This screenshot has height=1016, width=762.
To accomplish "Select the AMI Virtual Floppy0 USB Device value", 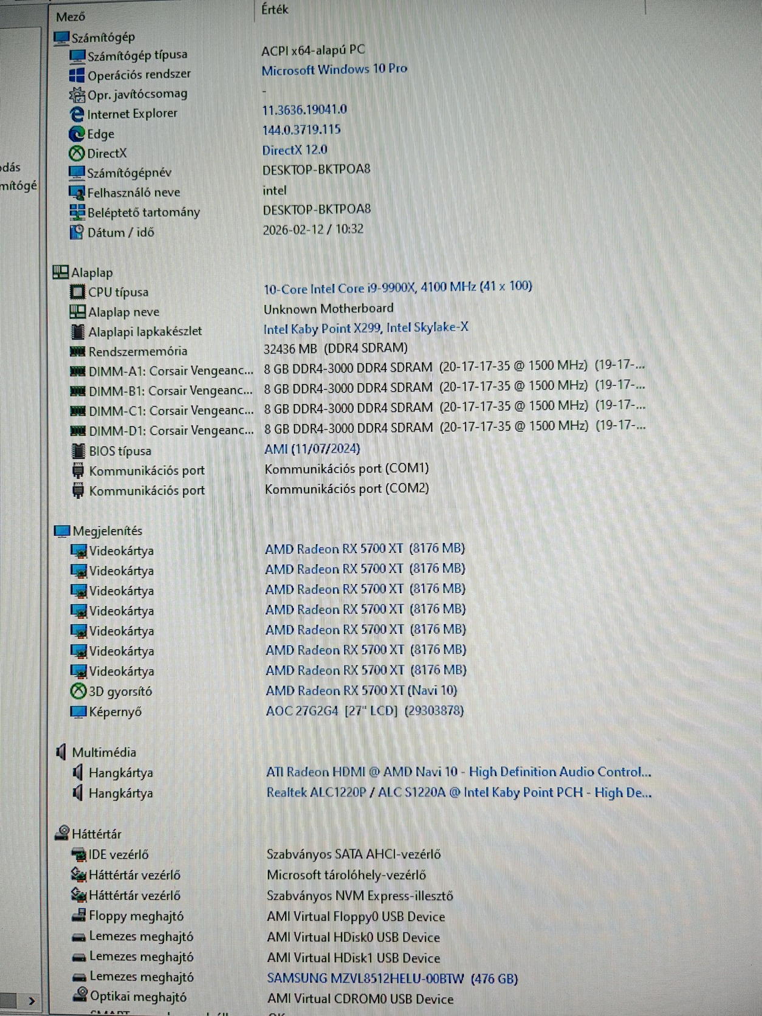I will click(x=356, y=916).
